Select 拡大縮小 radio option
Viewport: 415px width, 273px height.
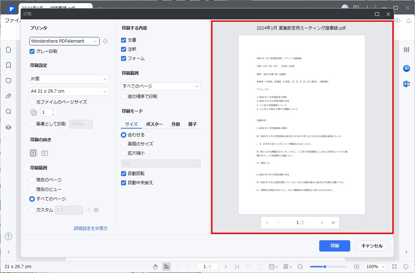[124, 153]
